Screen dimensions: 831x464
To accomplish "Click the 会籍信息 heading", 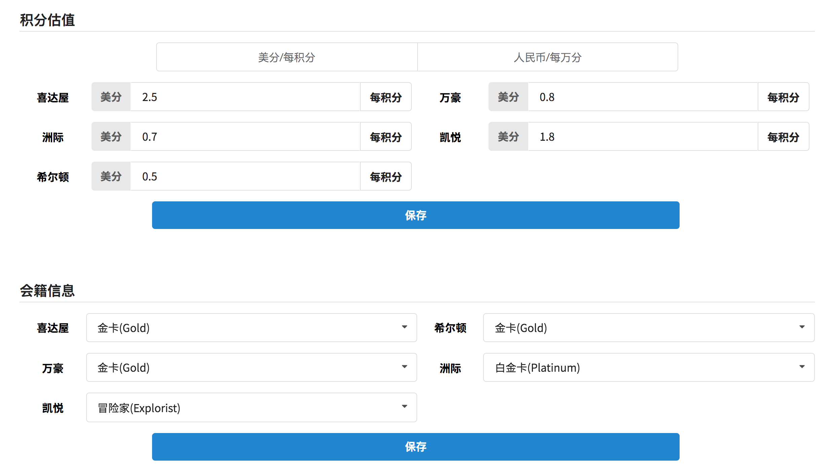I will click(x=47, y=291).
